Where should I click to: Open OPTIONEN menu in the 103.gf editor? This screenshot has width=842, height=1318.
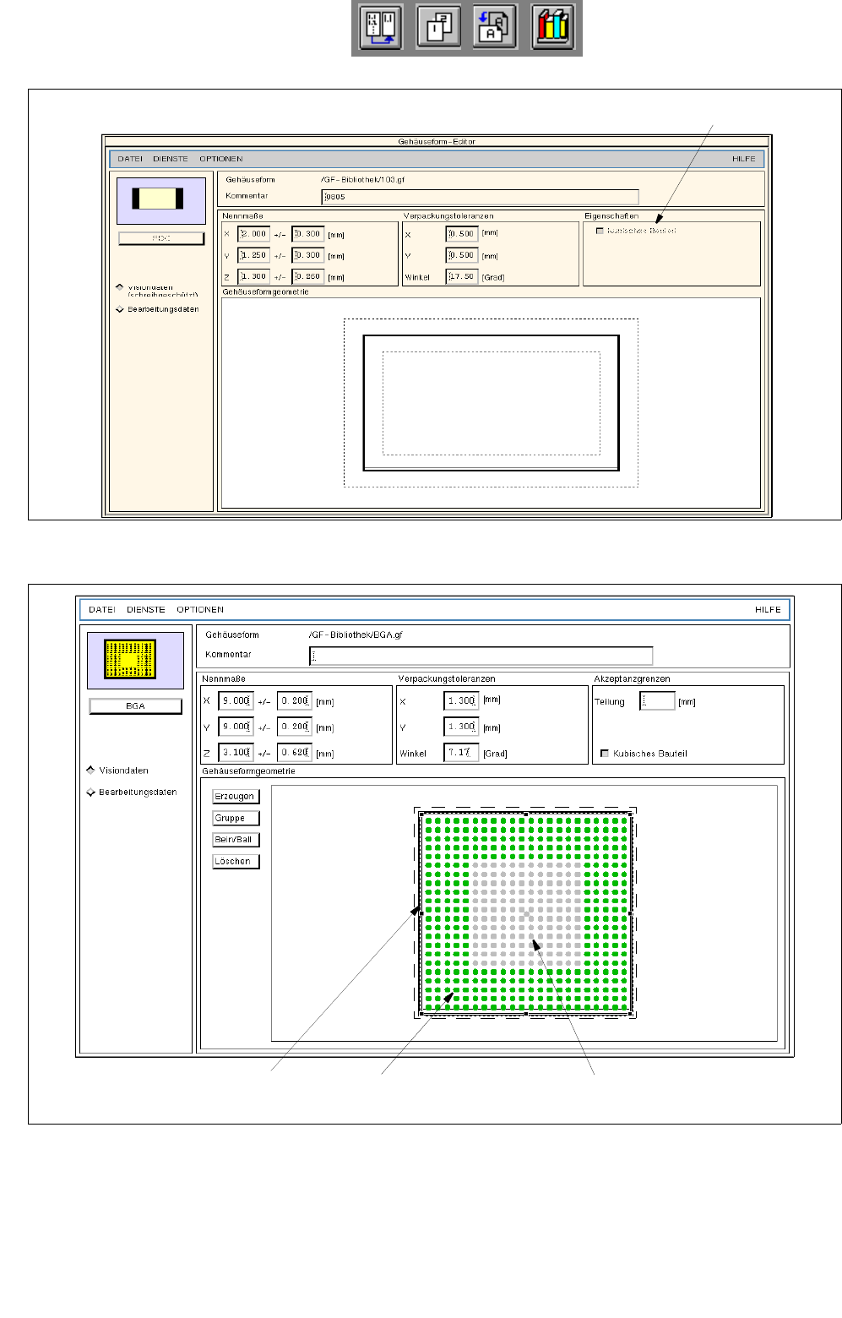[221, 159]
